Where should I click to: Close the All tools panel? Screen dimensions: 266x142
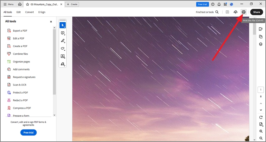point(51,22)
